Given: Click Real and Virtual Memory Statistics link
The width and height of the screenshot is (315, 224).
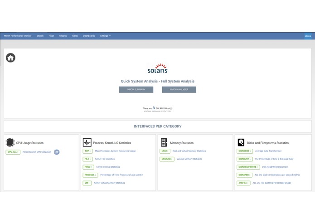Looking at the screenshot, I should (189, 151).
